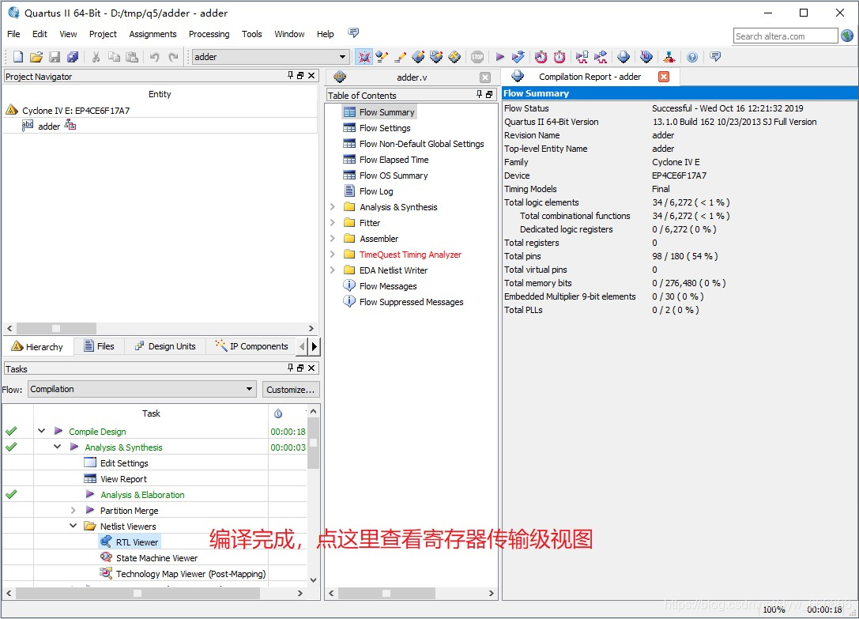Open the adder project revision dropdown
Screen dimensions: 859x619
coord(342,56)
